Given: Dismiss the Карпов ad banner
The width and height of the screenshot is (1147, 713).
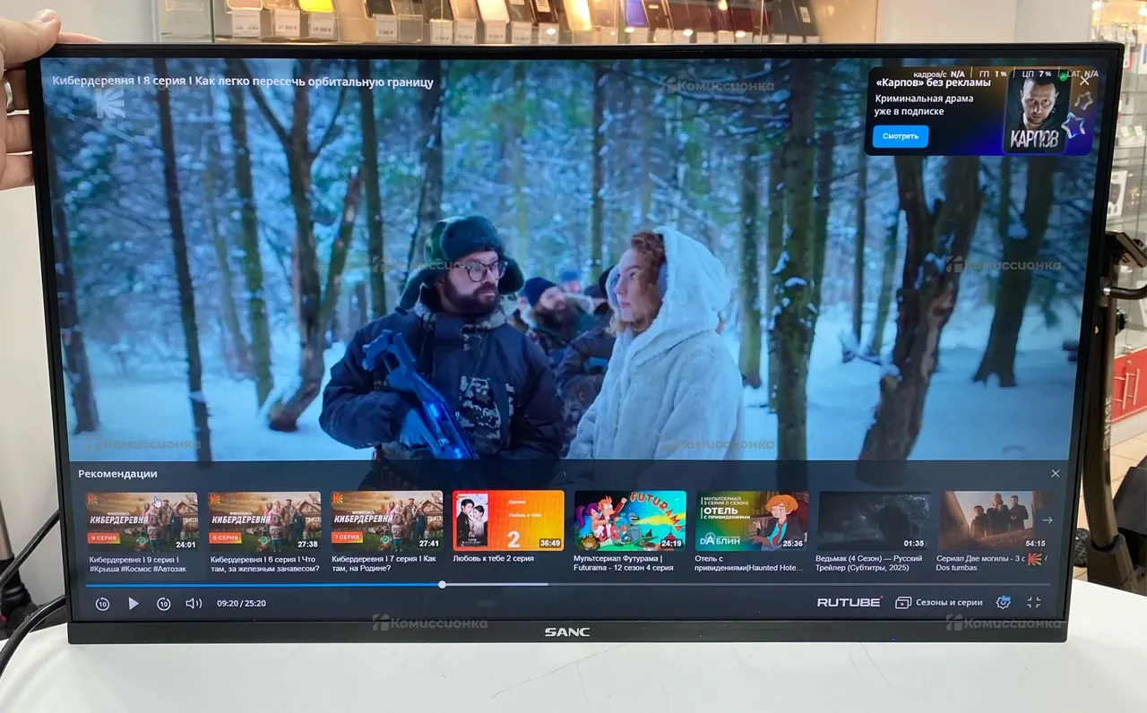Looking at the screenshot, I should [x=1084, y=81].
